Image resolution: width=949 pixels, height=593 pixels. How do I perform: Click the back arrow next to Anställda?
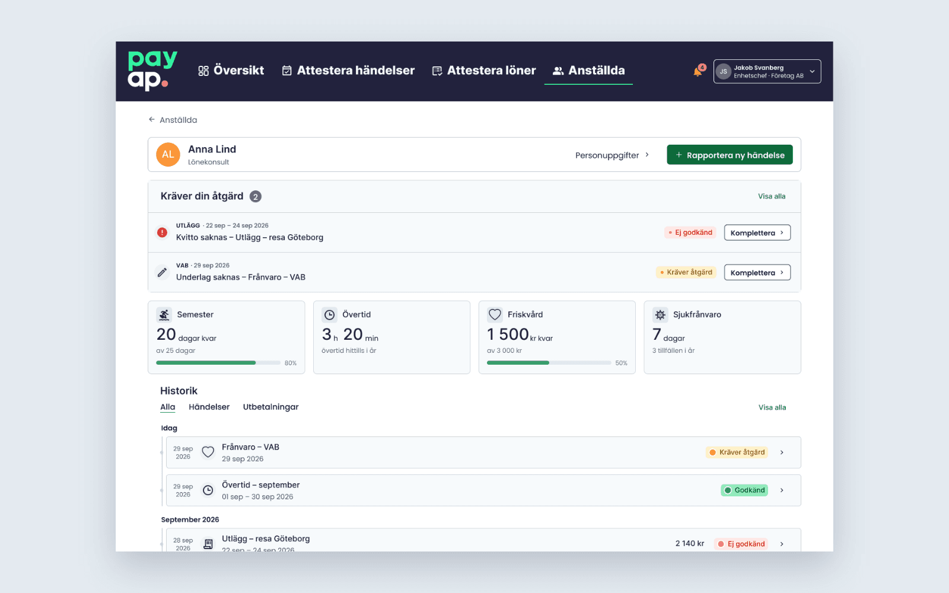point(152,120)
